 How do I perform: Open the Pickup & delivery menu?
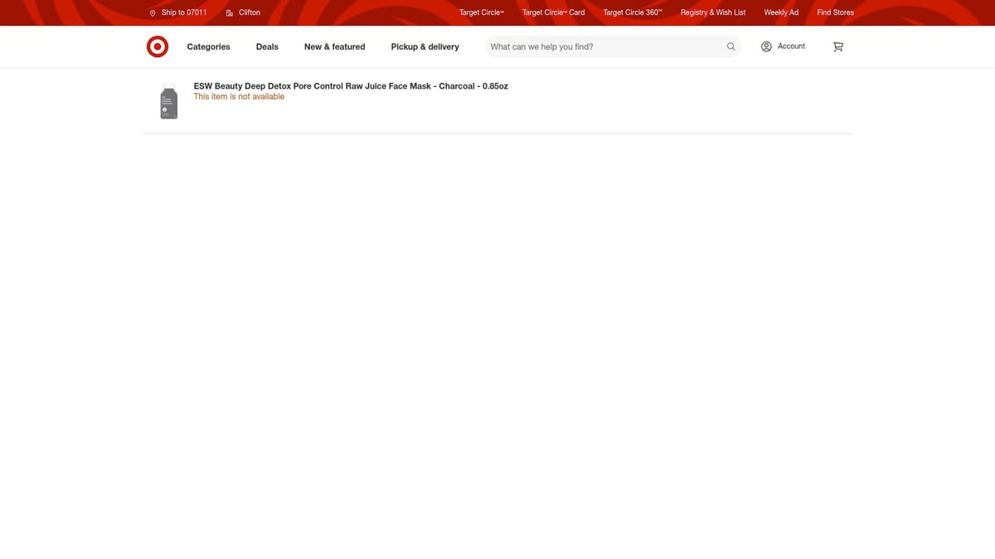pyautogui.click(x=425, y=47)
